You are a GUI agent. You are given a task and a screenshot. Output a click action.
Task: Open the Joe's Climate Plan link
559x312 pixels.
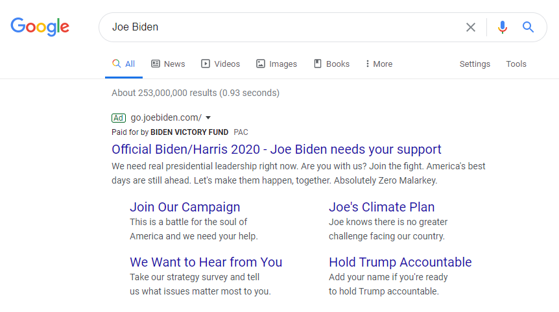(381, 207)
